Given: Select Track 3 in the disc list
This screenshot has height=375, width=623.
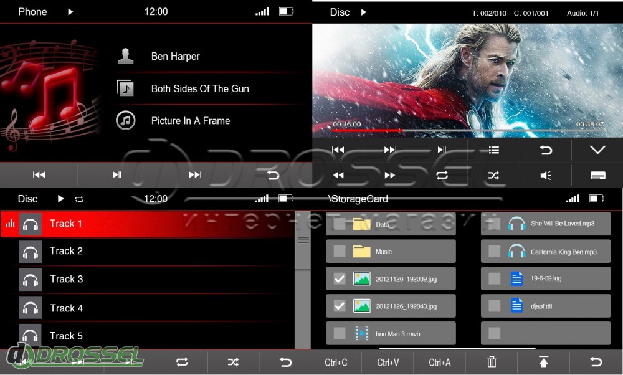Looking at the screenshot, I should click(66, 279).
